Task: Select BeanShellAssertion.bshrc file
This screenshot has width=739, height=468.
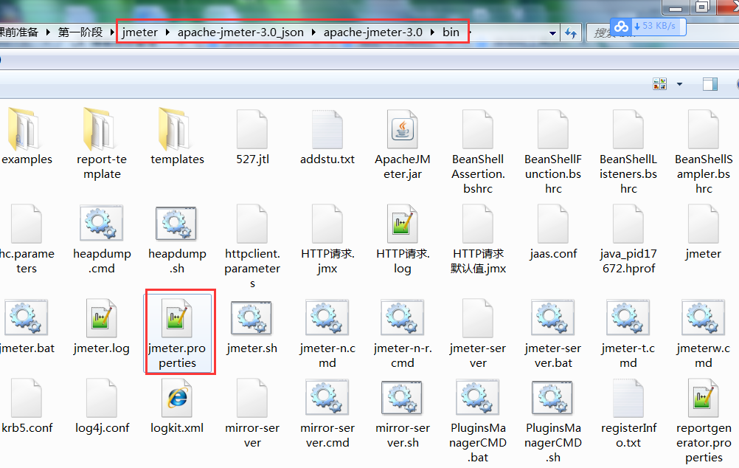Action: 478,152
